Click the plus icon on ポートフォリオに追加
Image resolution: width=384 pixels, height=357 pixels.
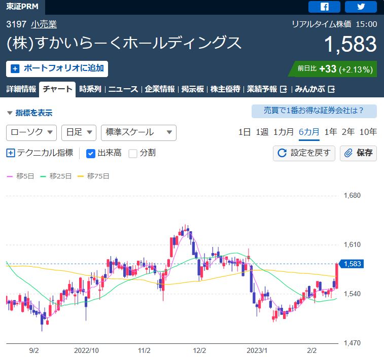(15, 68)
